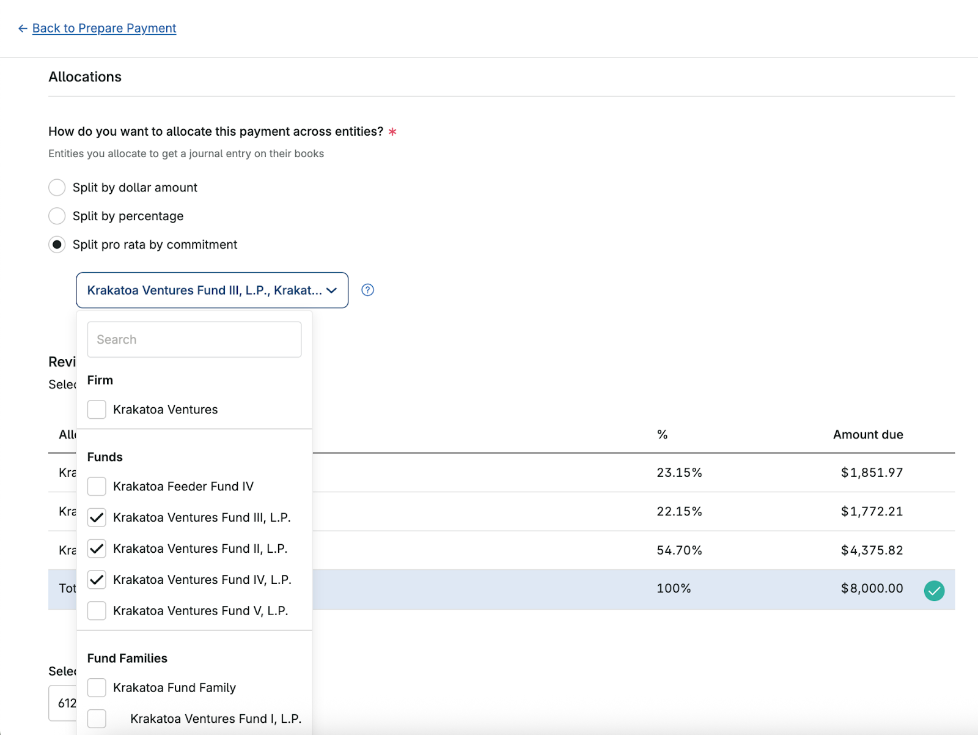Viewport: 978px width, 735px height.
Task: Check Krakatoa Feeder Fund IV
Action: coord(97,486)
